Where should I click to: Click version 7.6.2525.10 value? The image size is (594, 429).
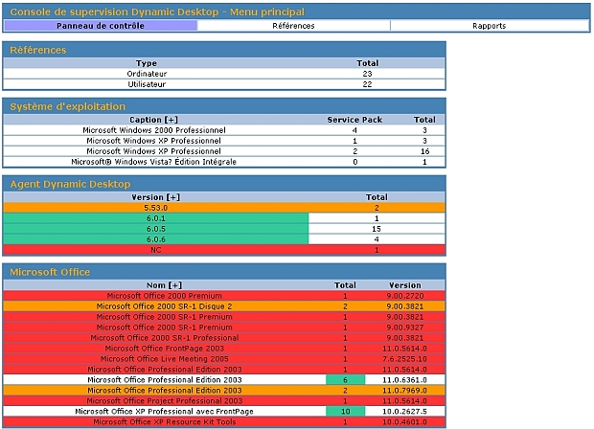404,359
